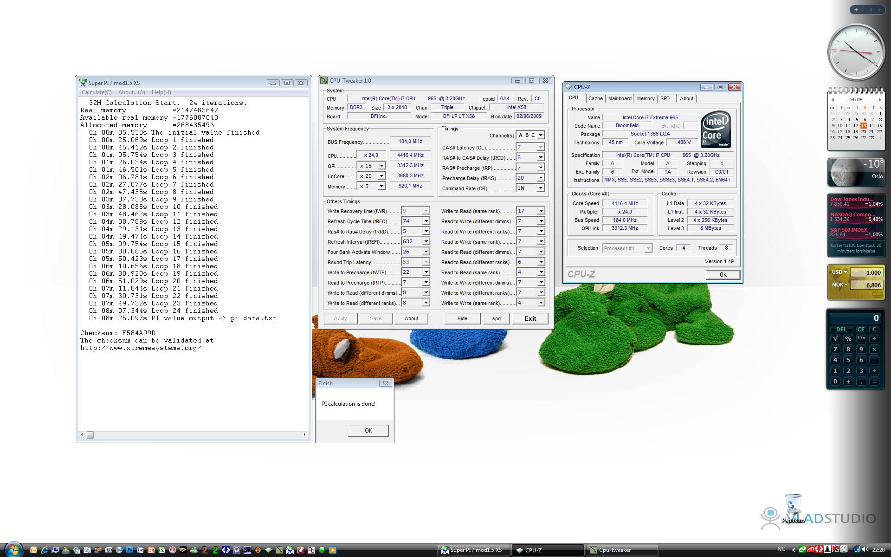Click OK in the Finish dialog
The height and width of the screenshot is (557, 891).
coord(368,430)
